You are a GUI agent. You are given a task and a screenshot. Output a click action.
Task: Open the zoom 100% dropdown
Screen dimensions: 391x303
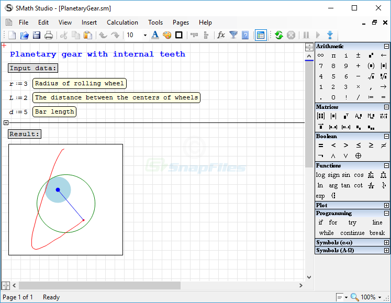coord(380,297)
